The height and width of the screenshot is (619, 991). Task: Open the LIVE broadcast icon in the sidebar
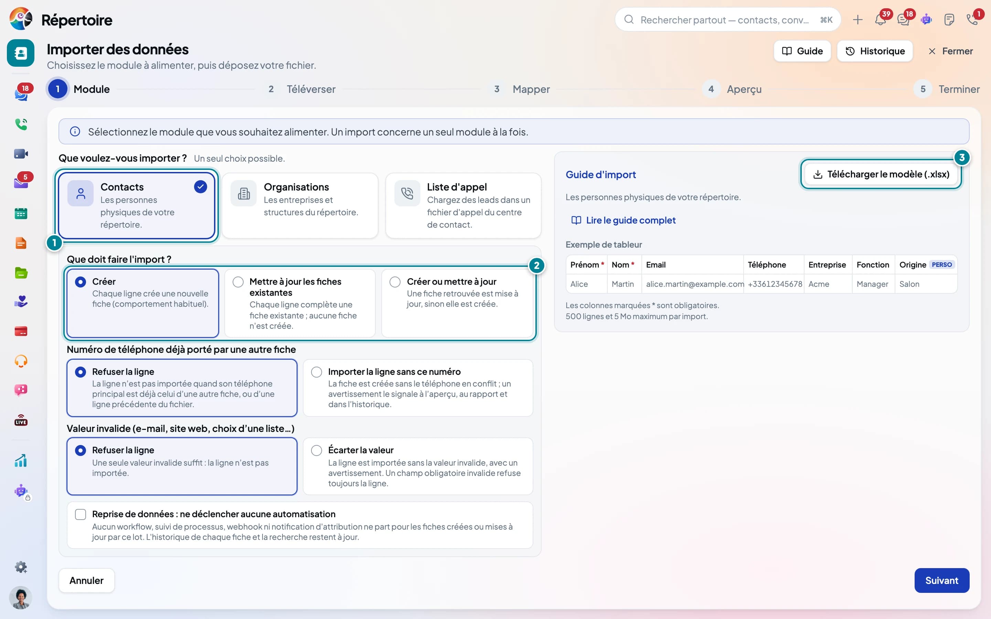pyautogui.click(x=21, y=421)
